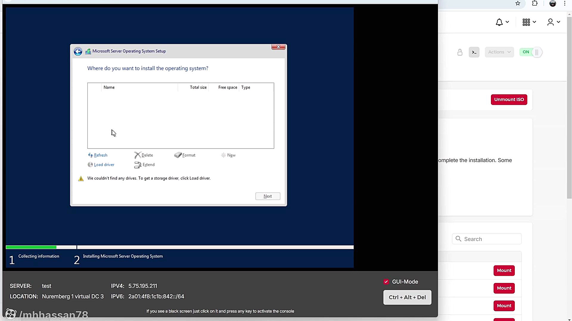Click the Name column header

[109, 87]
